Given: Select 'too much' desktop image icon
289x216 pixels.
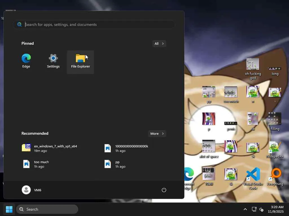Looking at the screenshot, I should click(231, 95).
